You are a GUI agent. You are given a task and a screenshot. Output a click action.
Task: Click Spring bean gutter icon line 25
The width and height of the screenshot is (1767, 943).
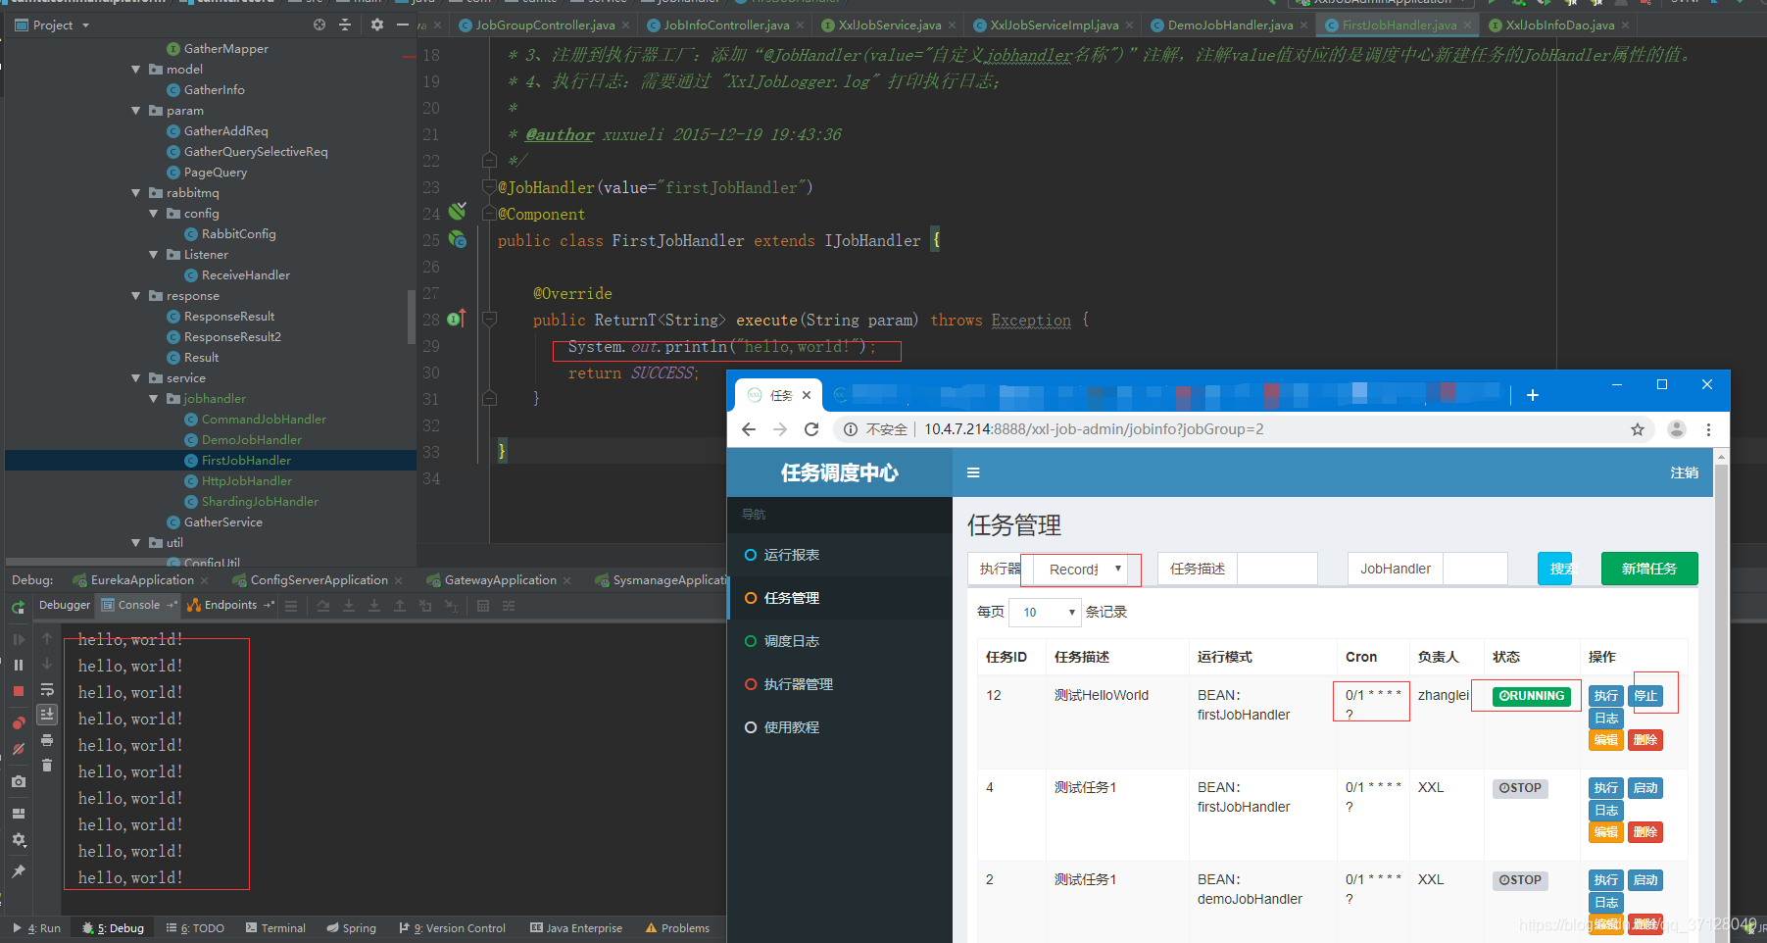[458, 239]
